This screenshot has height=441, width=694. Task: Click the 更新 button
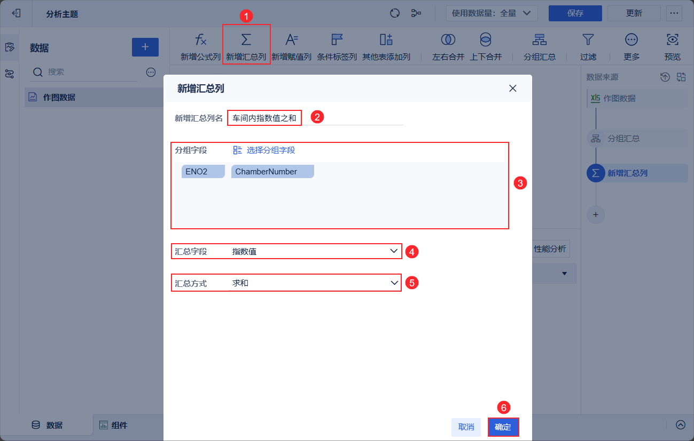[x=634, y=13]
